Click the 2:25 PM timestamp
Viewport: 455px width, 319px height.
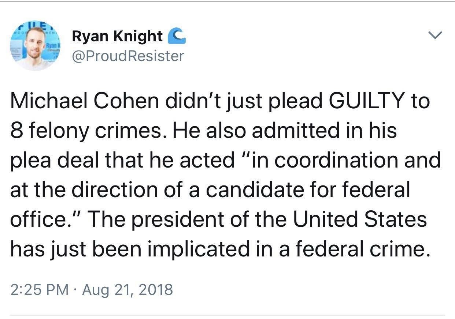[x=39, y=290]
